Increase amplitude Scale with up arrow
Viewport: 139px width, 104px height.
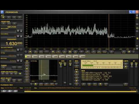pos(21,36)
